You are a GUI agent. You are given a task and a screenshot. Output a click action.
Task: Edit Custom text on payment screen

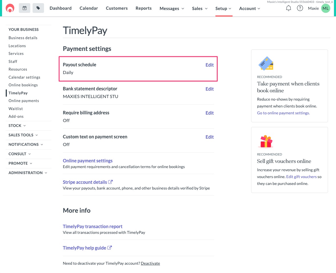(210, 137)
